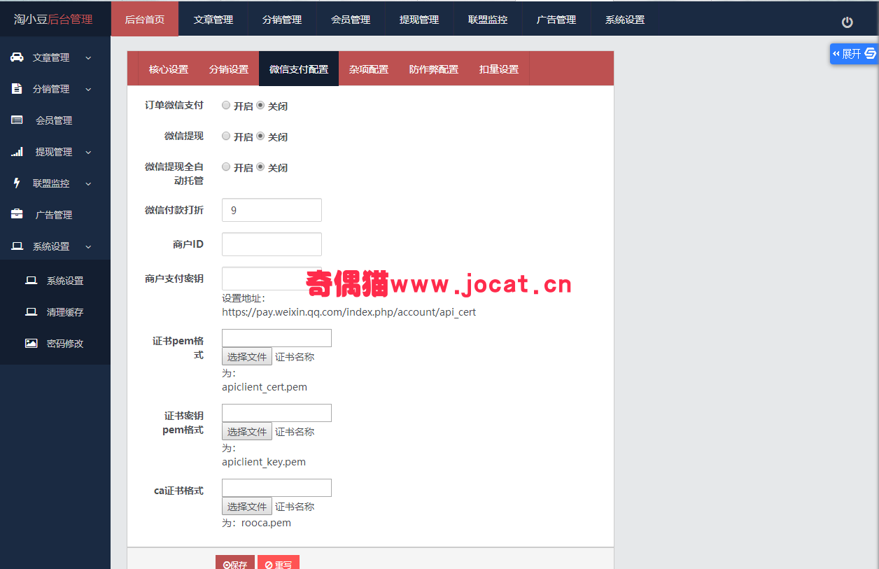Expand the 联盟监控 sidebar chevron

coord(88,184)
